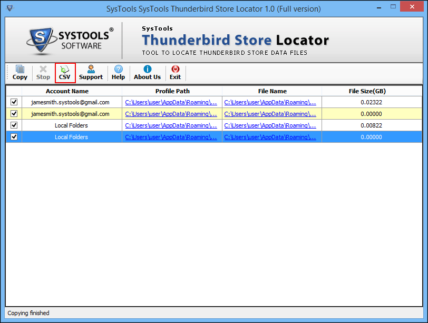The height and width of the screenshot is (323, 428).
Task: Disable the first Local Folders checkbox
Action: click(14, 125)
